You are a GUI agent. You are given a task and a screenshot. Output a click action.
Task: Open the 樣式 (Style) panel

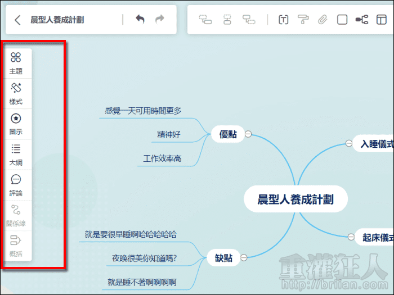coord(16,93)
